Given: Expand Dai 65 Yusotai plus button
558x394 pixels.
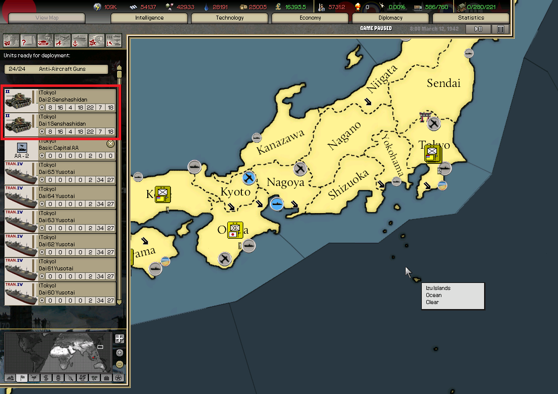Looking at the screenshot, I should [42, 180].
